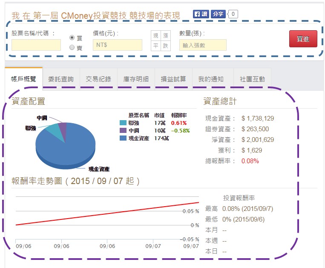Open the 帳戶概覽 tab
Image resolution: width=325 pixels, height=268 pixels.
pyautogui.click(x=23, y=79)
